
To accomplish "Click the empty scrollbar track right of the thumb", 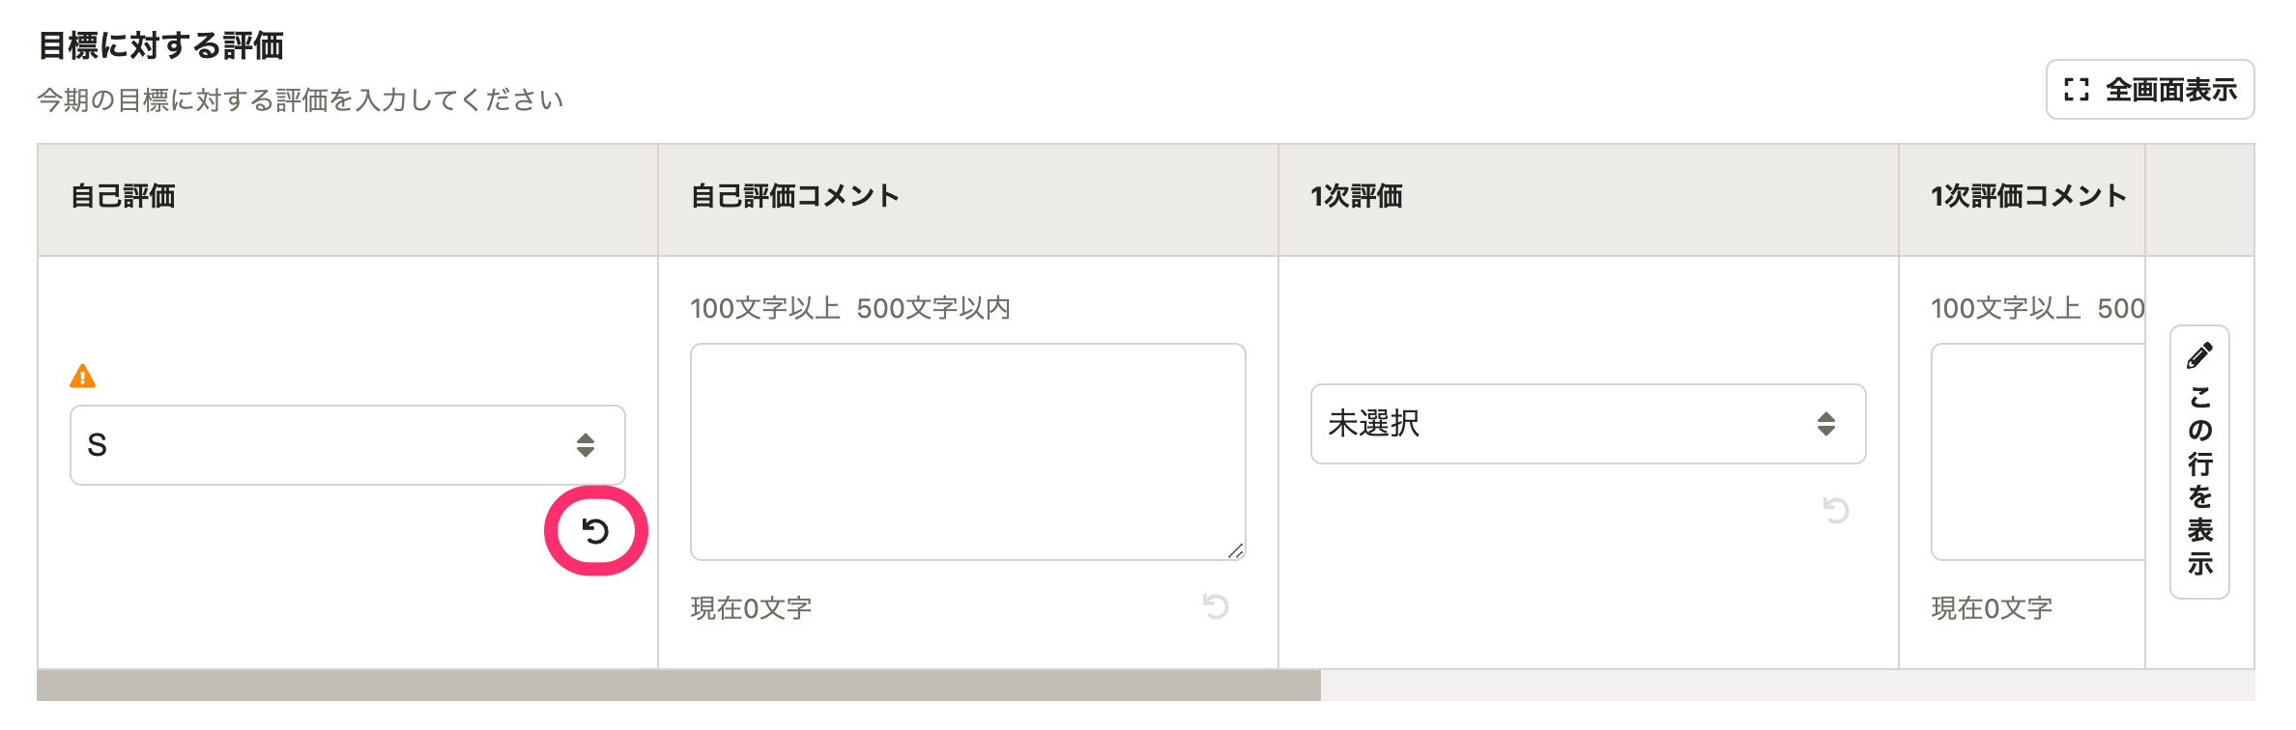I will click(x=1788, y=686).
